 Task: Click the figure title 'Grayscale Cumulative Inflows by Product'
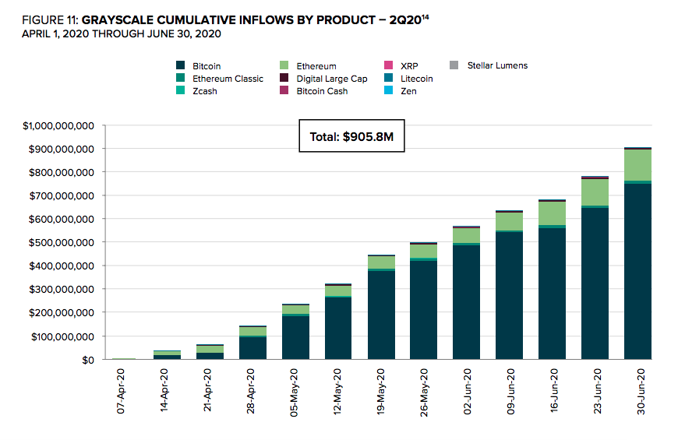tap(228, 20)
